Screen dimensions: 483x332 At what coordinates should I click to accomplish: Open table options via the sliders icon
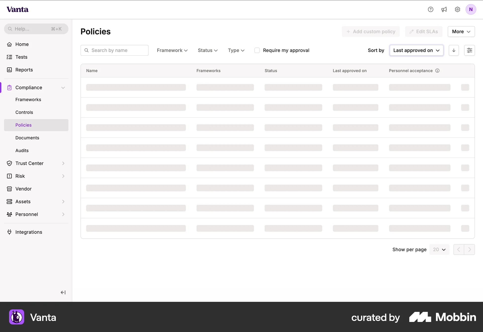tap(470, 50)
